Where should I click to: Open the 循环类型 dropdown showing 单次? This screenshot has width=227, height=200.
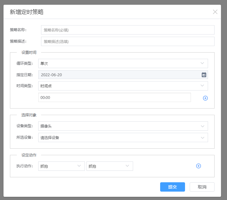[123, 63]
